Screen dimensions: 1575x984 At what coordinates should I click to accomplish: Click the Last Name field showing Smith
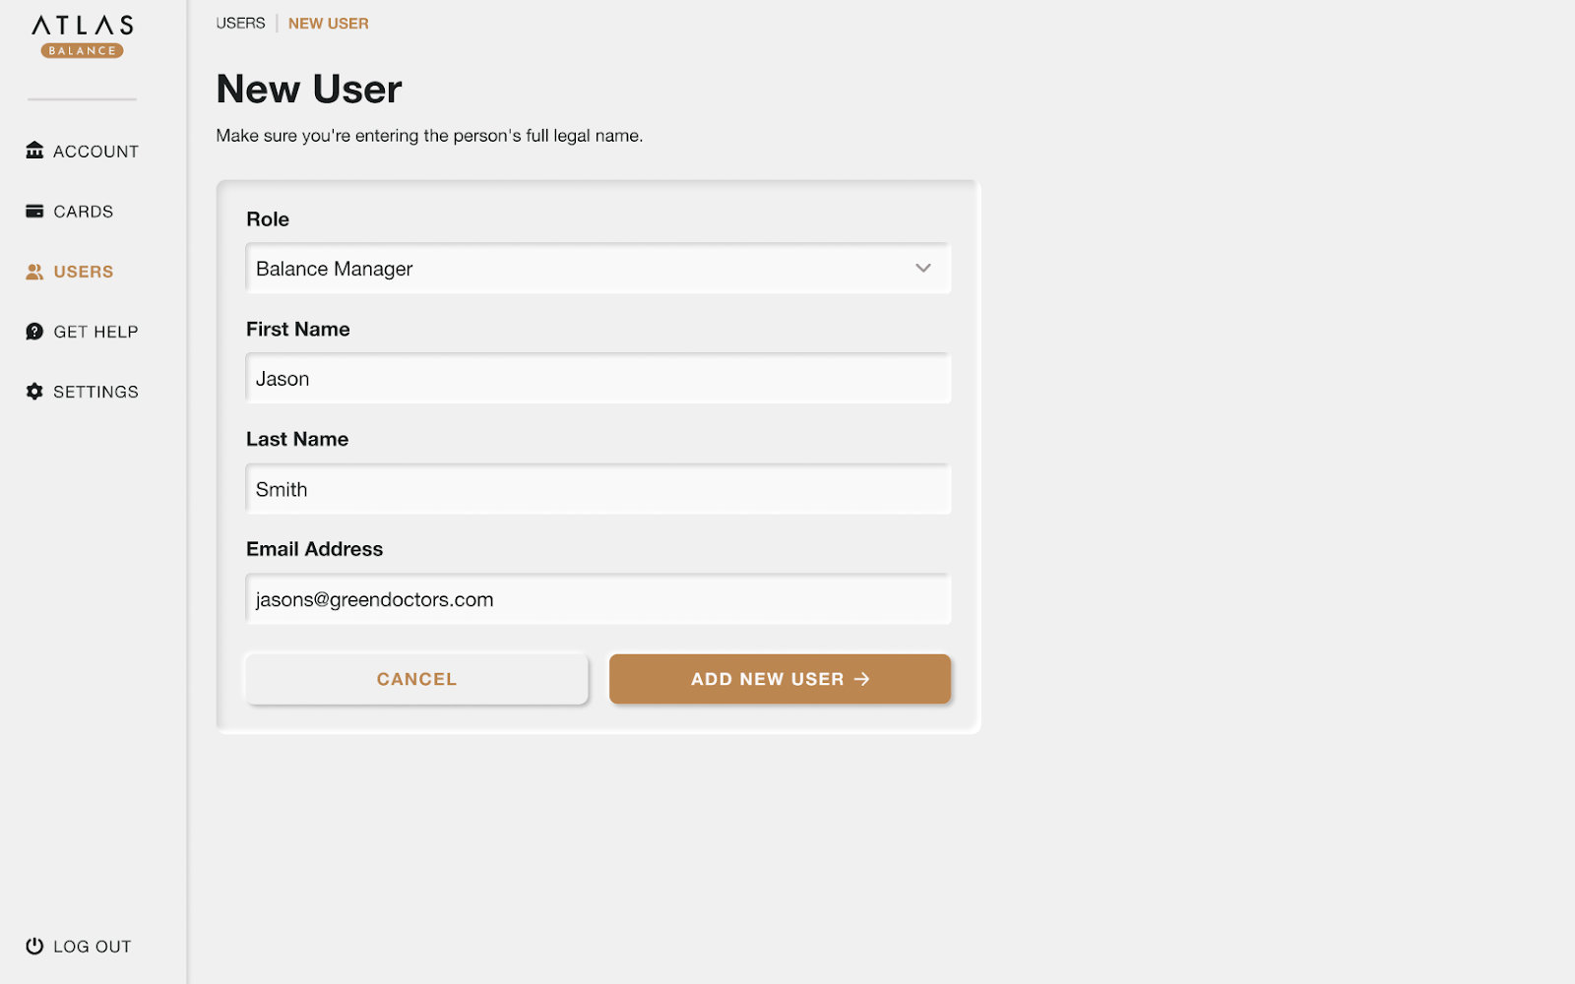(598, 488)
